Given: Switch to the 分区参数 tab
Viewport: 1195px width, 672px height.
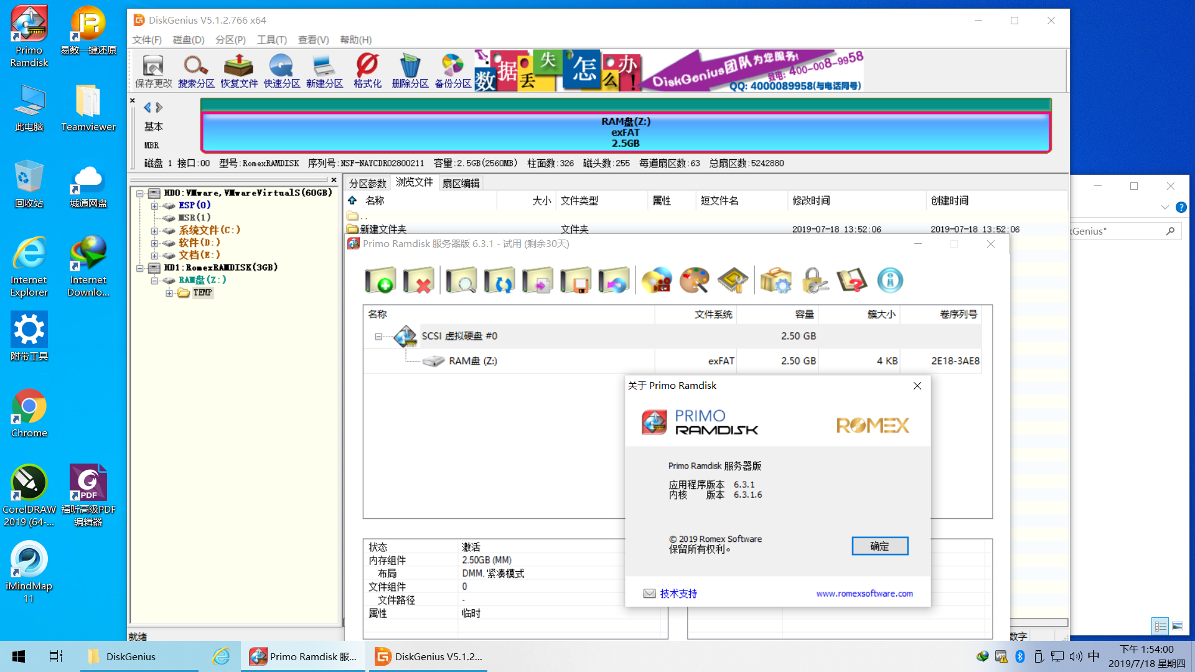Looking at the screenshot, I should (367, 183).
